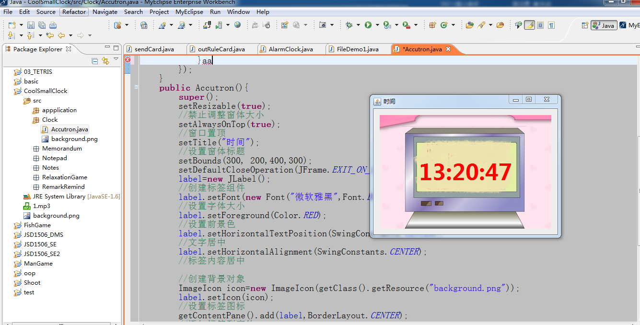Open the Run button dropdown arrow
Image resolution: width=640 pixels, height=325 pixels.
(x=377, y=25)
